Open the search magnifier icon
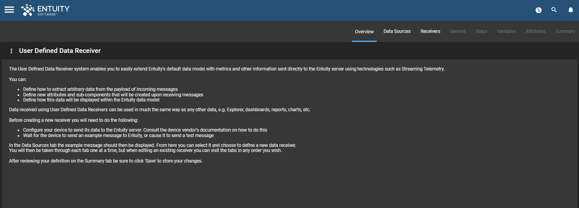 [554, 10]
